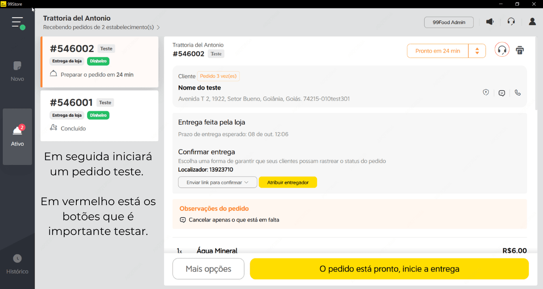Select order #546001 card in list
The image size is (543, 289).
tap(99, 116)
